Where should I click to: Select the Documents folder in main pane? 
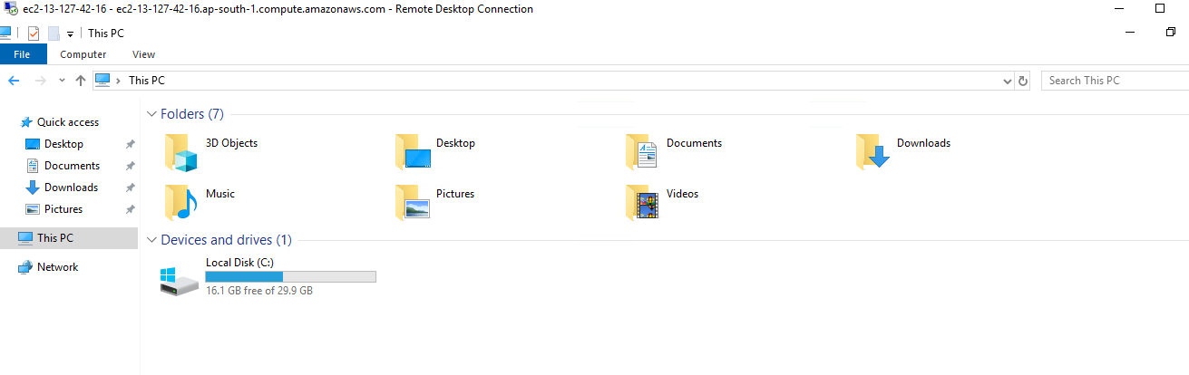pyautogui.click(x=673, y=152)
